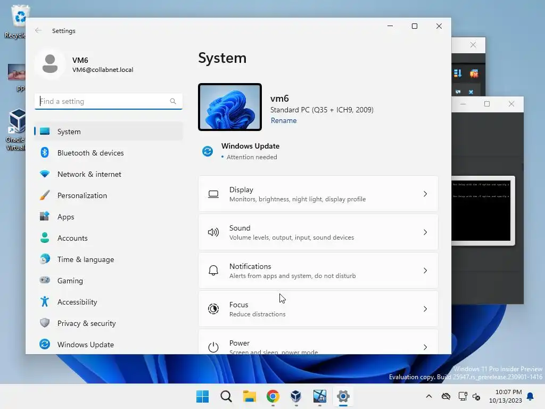Click Rename link under vm6
This screenshot has height=409, width=545.
tap(284, 120)
